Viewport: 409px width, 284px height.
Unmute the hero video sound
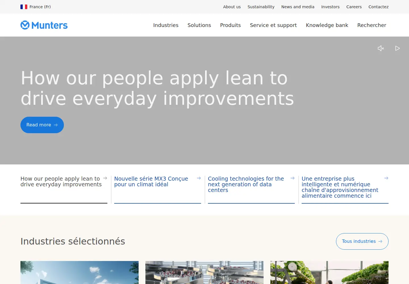pyautogui.click(x=381, y=48)
